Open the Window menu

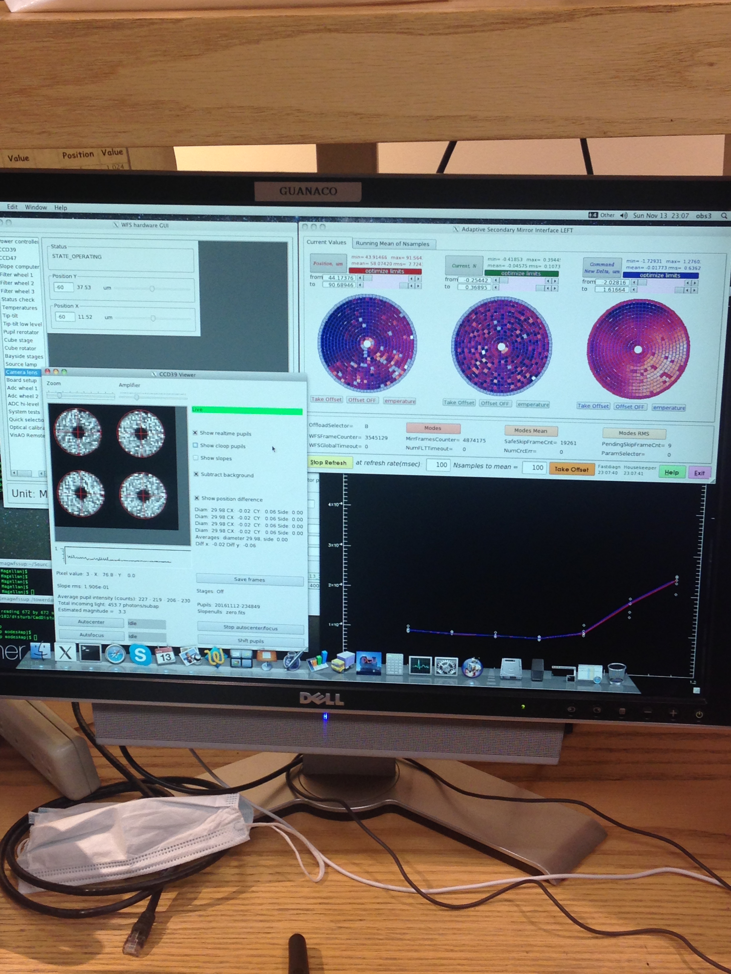coord(36,207)
